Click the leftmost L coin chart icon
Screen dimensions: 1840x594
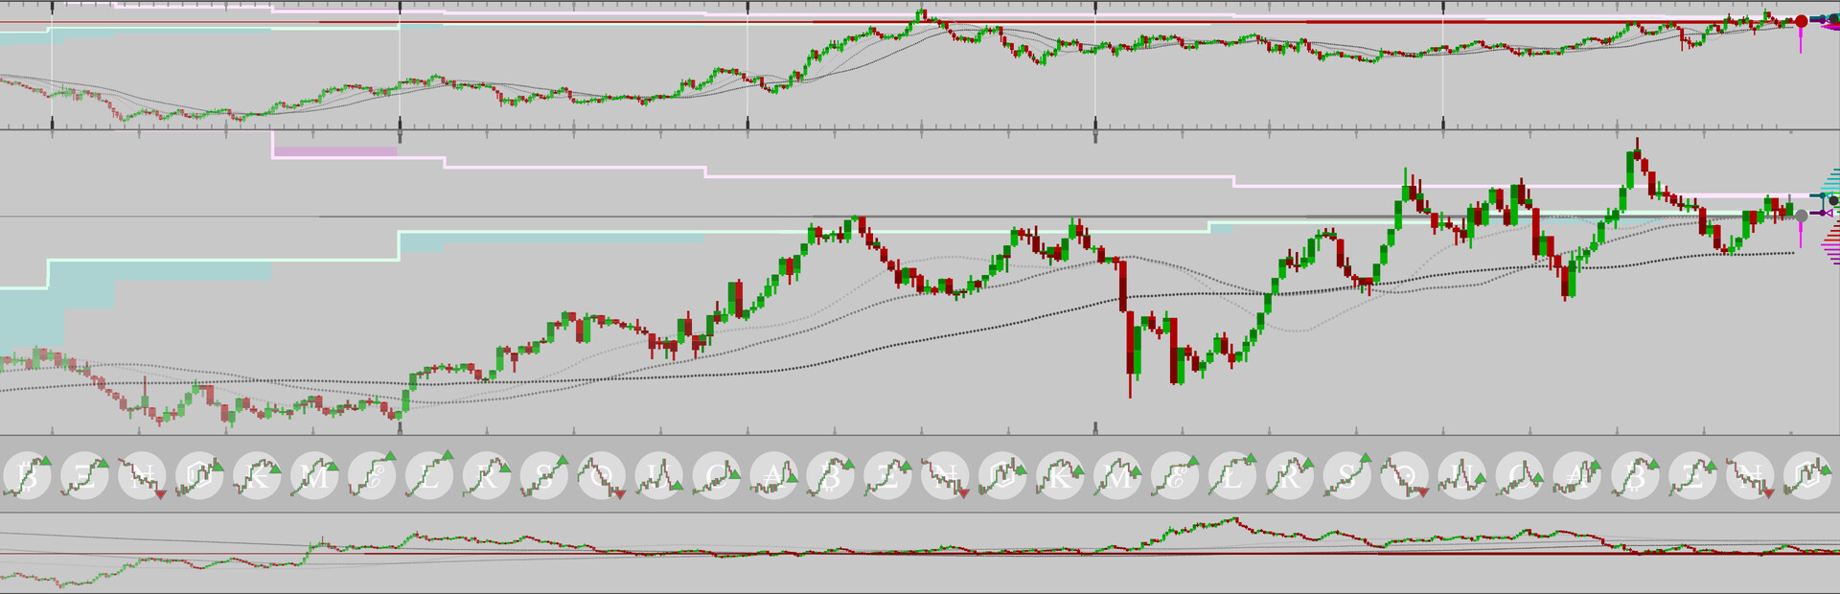pos(429,475)
